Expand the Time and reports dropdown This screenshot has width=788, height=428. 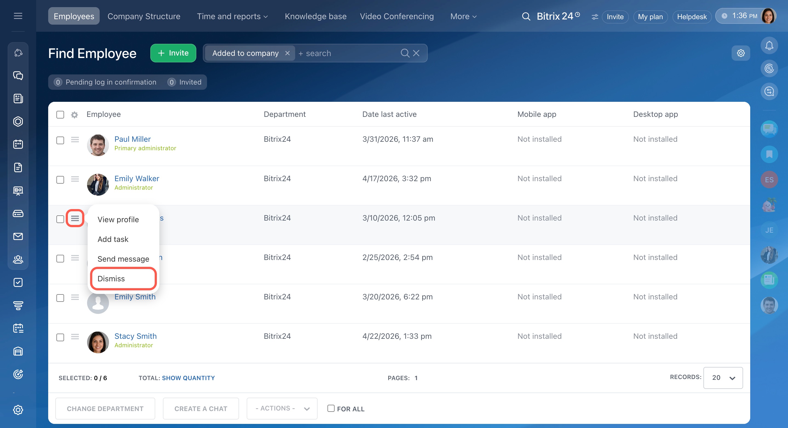pos(232,16)
